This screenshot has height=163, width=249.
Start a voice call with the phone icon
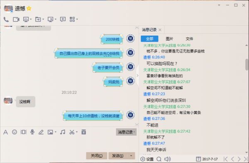(6, 19)
